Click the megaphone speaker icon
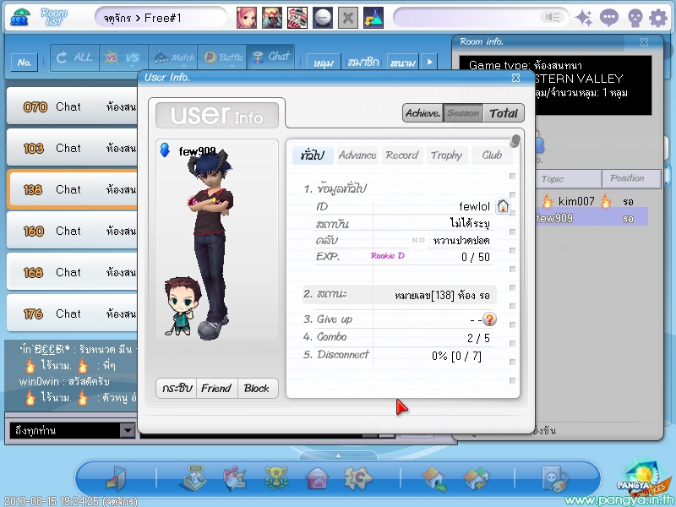 click(553, 17)
